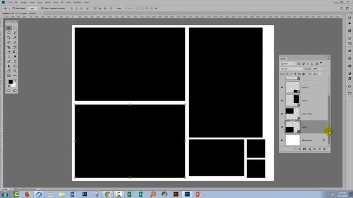Hide the Layer 2 tall rectangle layer
This screenshot has height=198, width=353.
[x=282, y=100]
